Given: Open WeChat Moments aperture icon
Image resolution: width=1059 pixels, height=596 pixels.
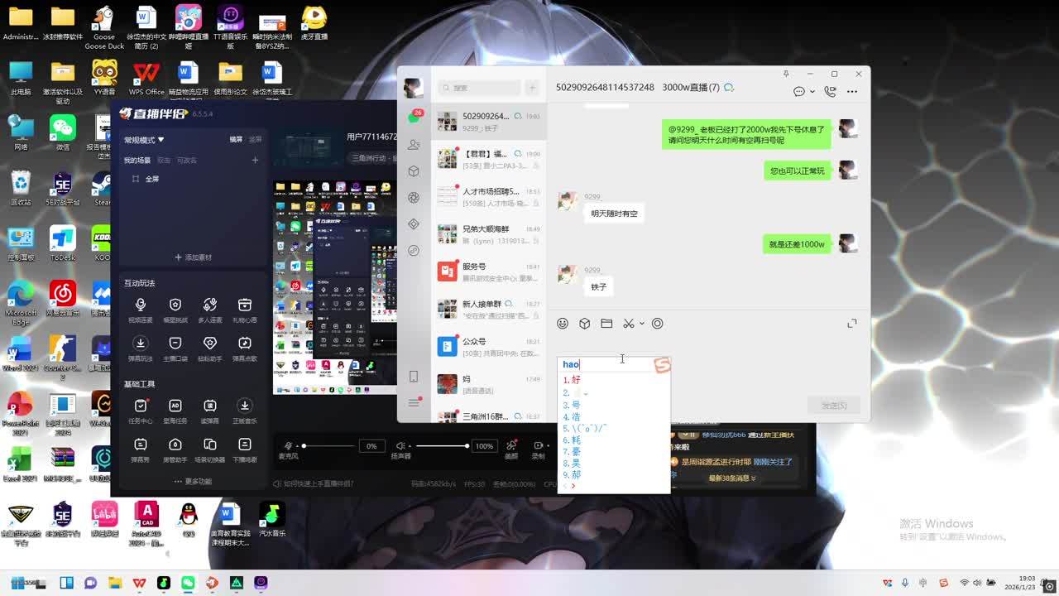Looking at the screenshot, I should (414, 198).
